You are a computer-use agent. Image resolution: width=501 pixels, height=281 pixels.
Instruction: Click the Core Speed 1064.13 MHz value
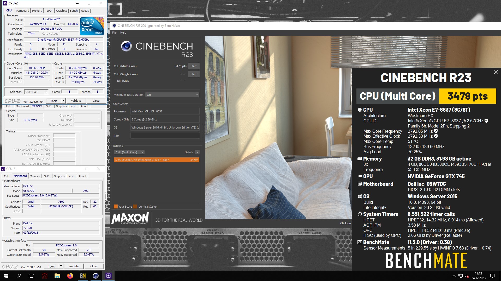tap(37, 68)
